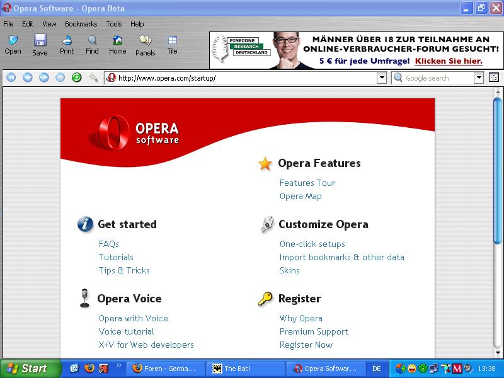Image resolution: width=504 pixels, height=378 pixels.
Task: Open the search engine dropdown
Action: click(x=479, y=77)
